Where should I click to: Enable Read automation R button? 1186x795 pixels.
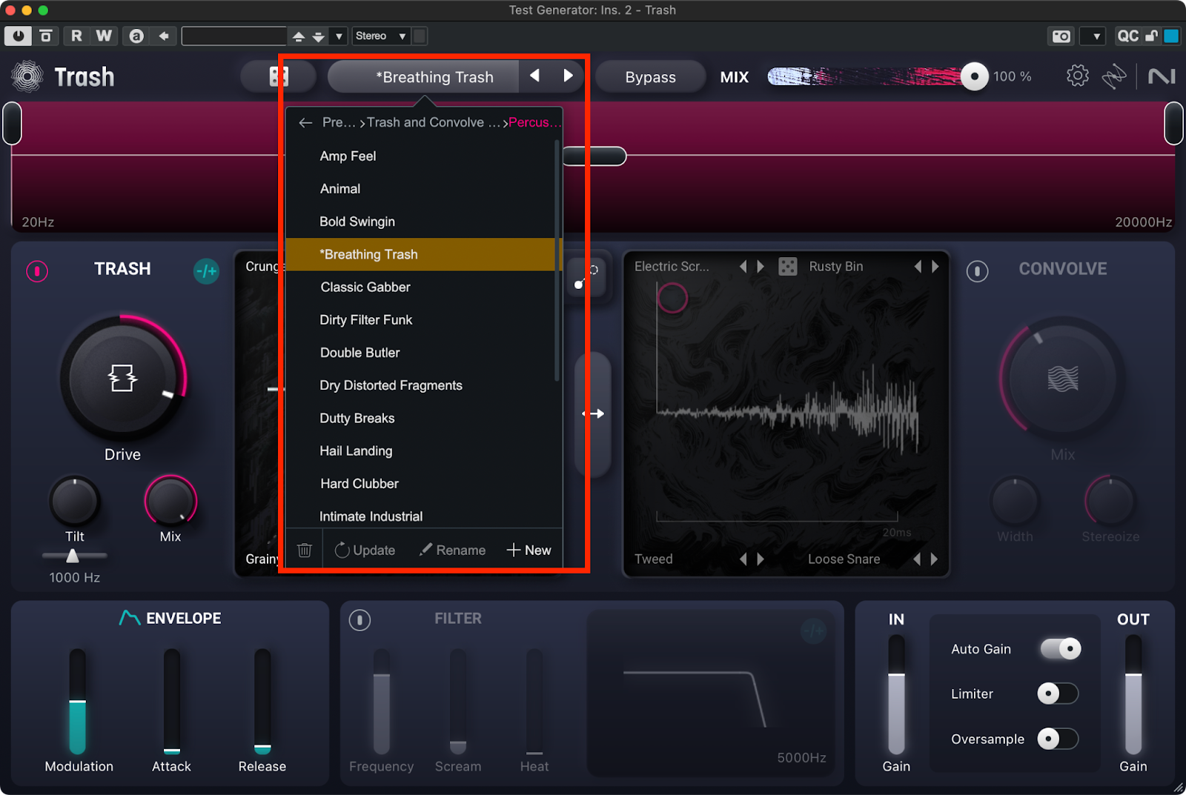[76, 36]
